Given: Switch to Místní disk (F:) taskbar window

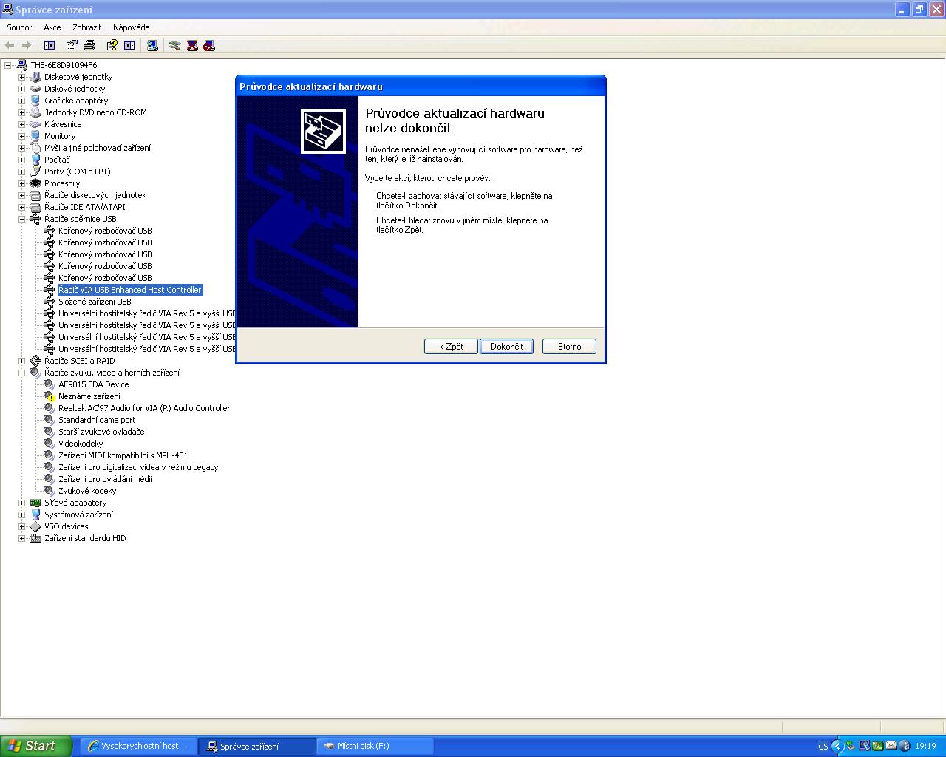Looking at the screenshot, I should [375, 746].
